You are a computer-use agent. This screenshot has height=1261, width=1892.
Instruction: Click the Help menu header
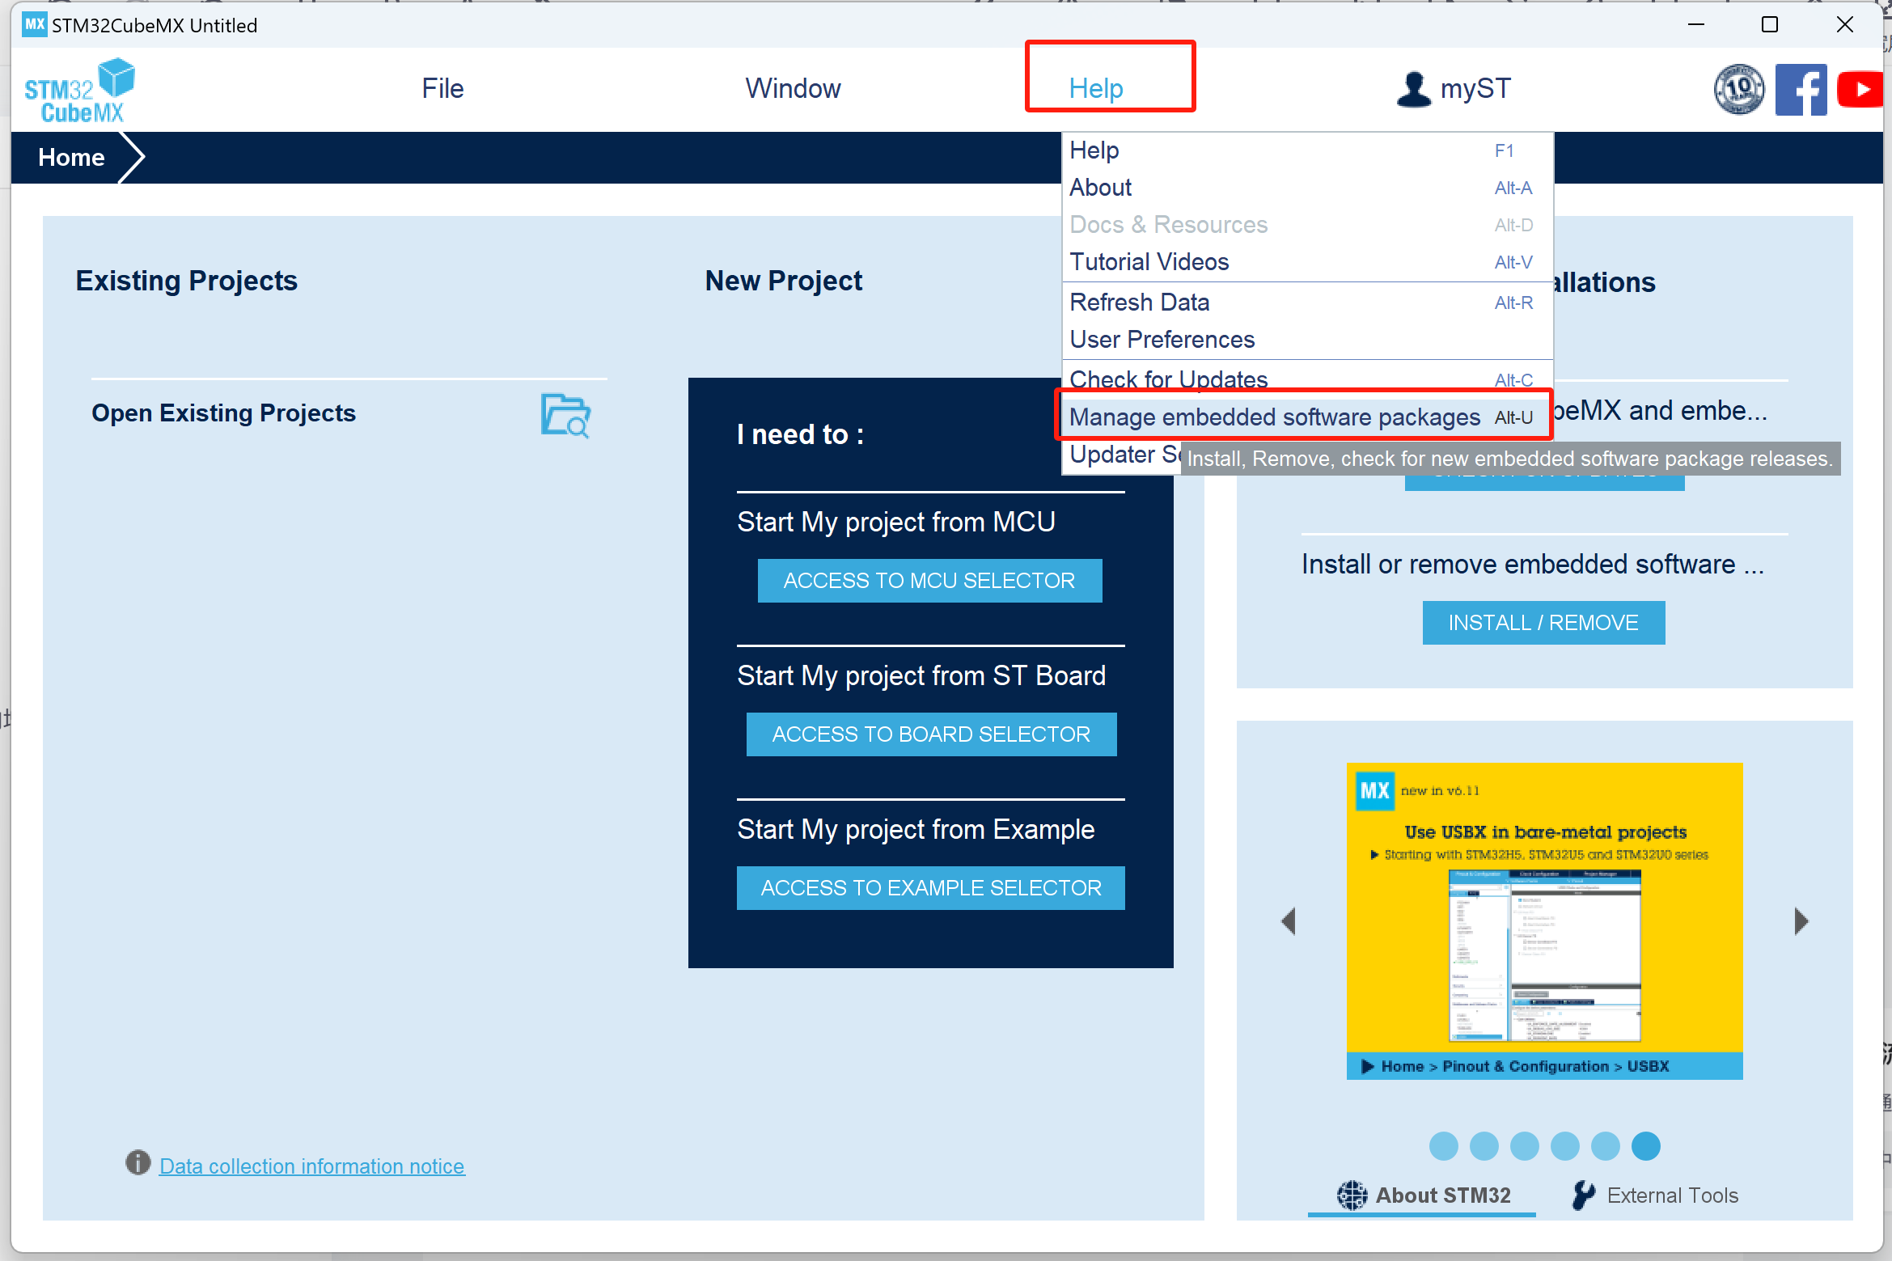(x=1096, y=88)
